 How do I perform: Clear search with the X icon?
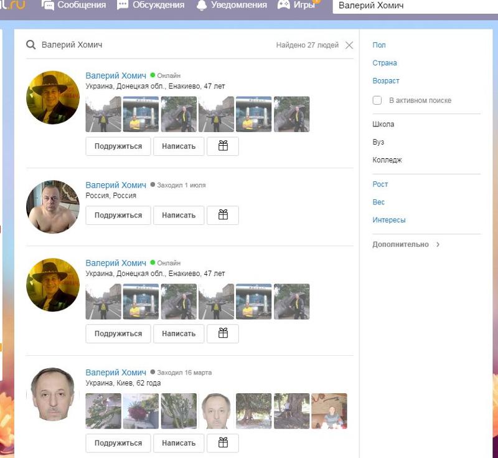click(349, 45)
